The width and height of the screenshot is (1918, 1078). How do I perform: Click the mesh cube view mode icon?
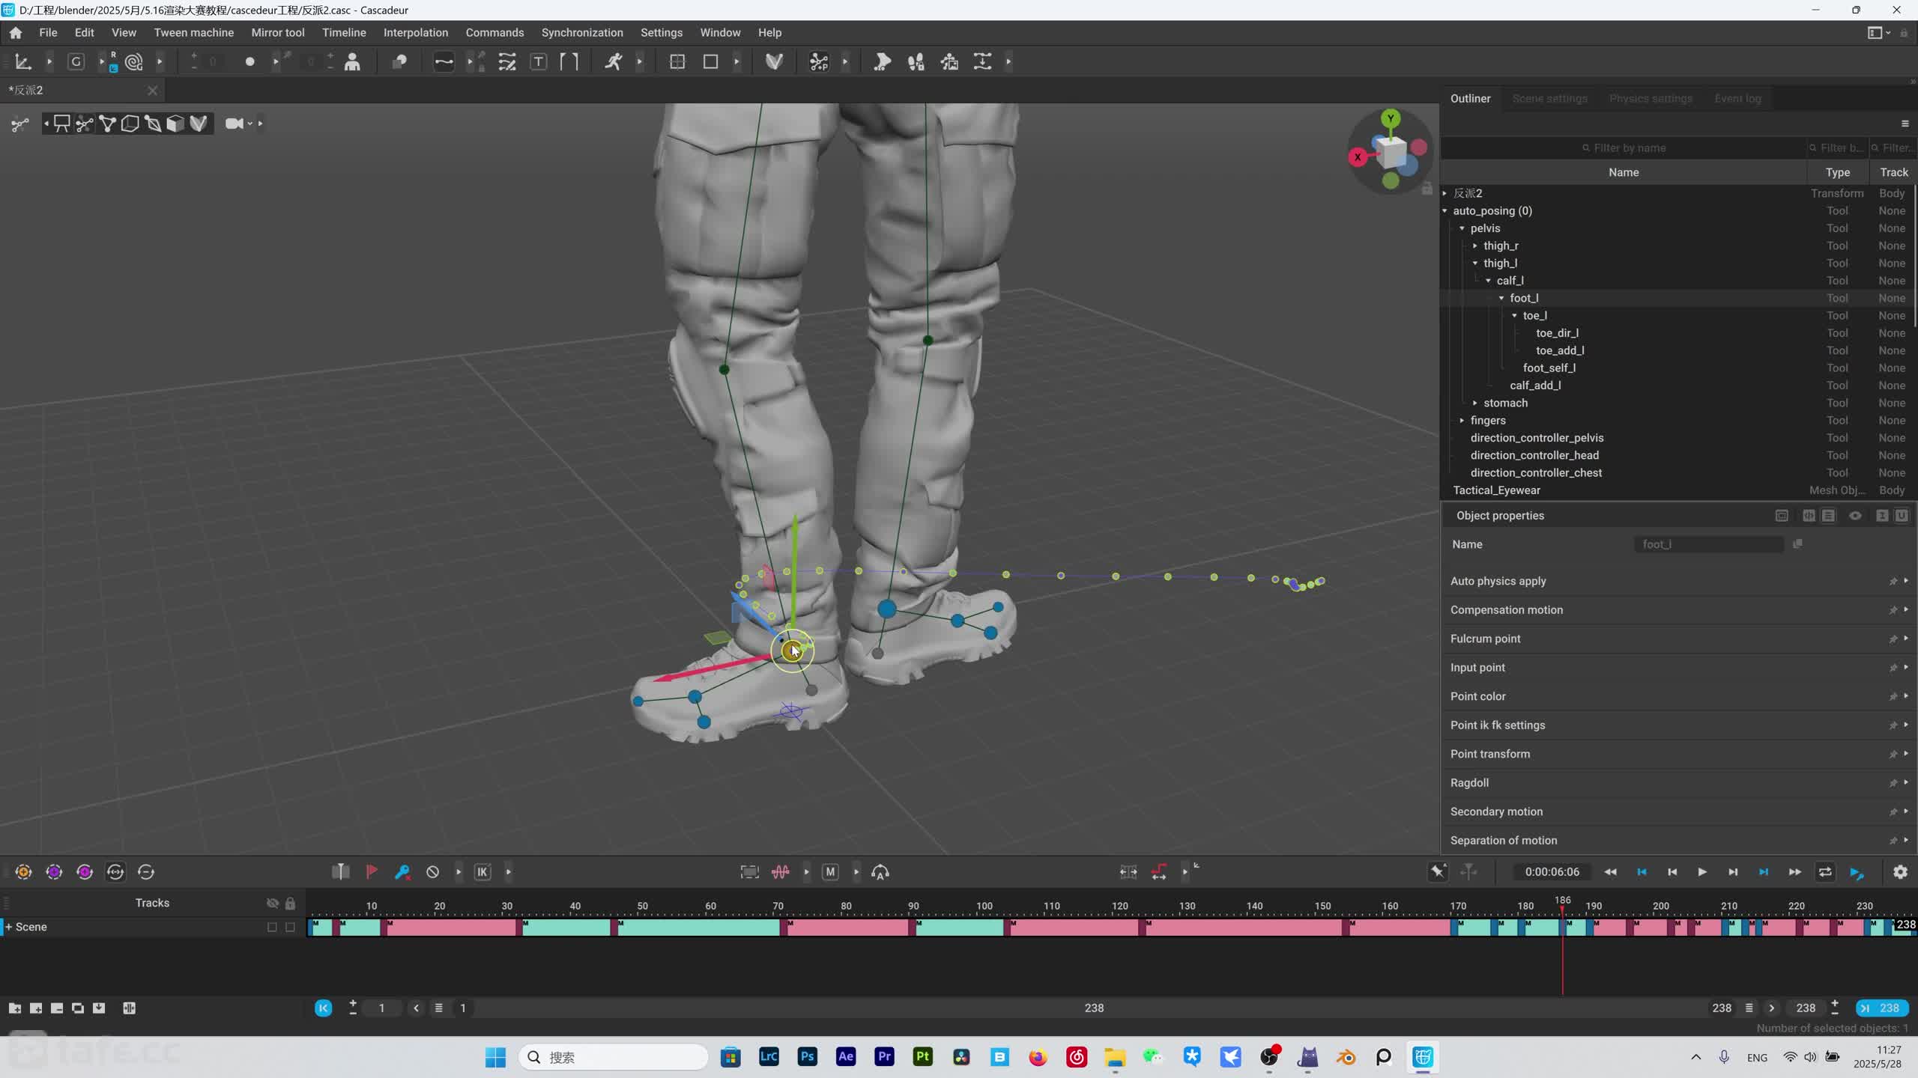click(175, 124)
